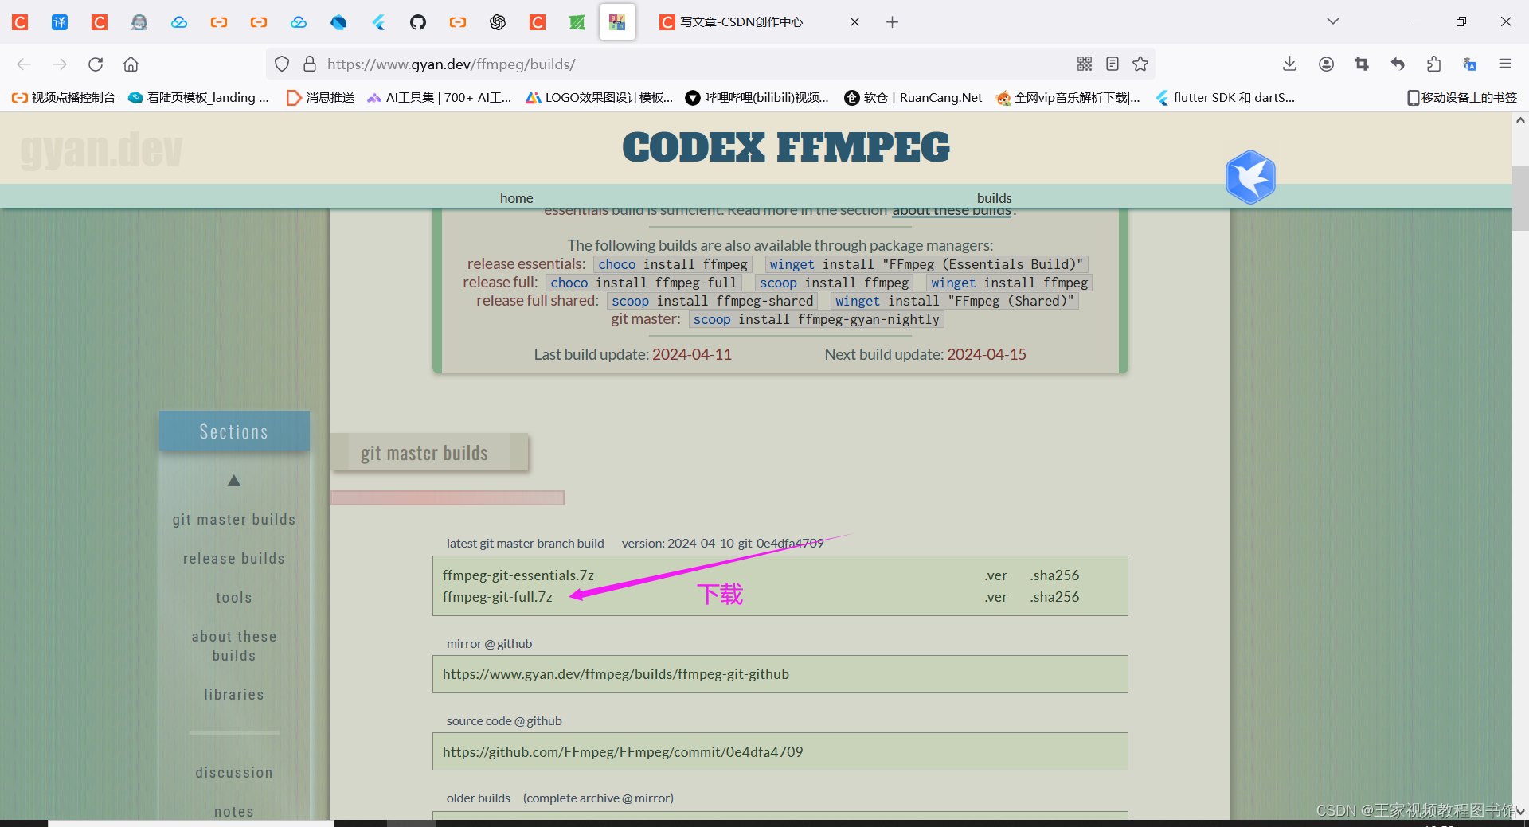Bookmark this page with the star toggle
The width and height of the screenshot is (1529, 827).
(1140, 64)
